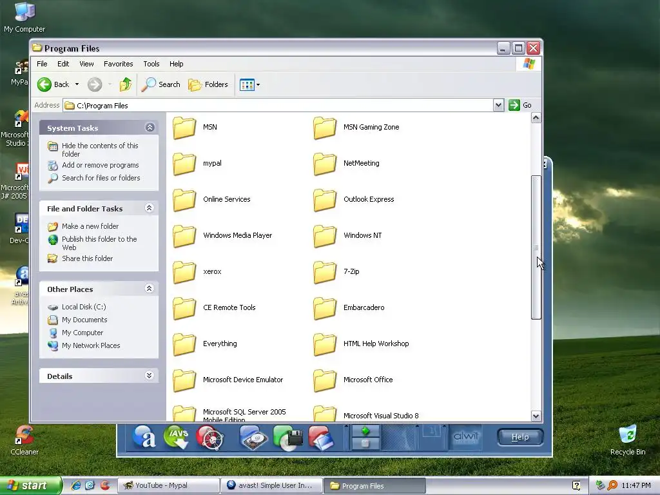Open the Edit menu

63,64
